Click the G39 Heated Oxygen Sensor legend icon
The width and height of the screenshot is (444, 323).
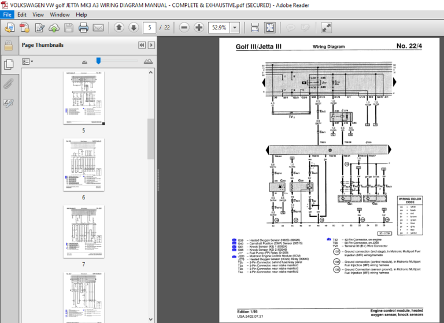point(234,240)
